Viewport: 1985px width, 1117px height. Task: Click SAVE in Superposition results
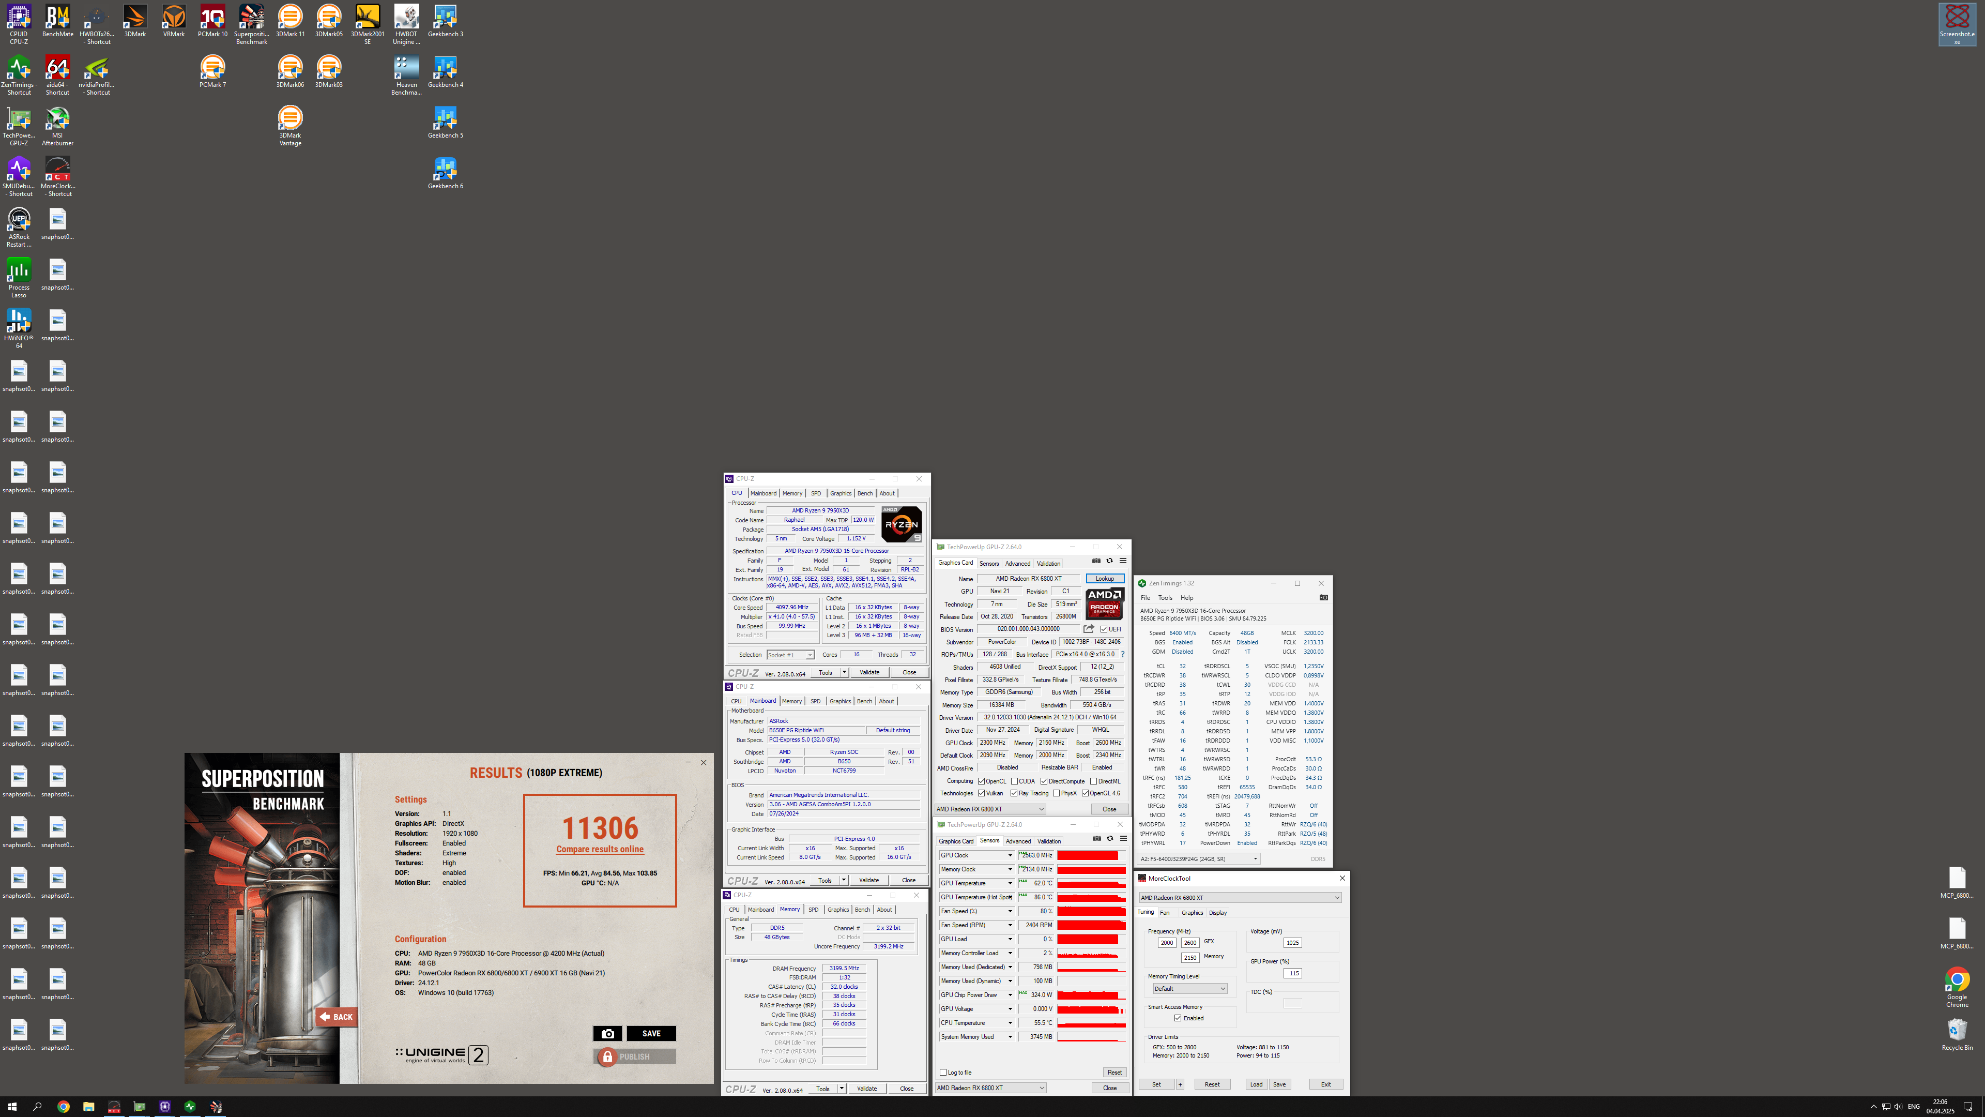pos(651,1034)
